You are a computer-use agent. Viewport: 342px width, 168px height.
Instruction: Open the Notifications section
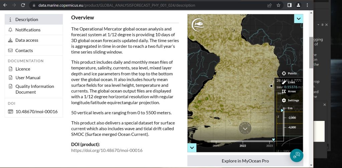28,30
